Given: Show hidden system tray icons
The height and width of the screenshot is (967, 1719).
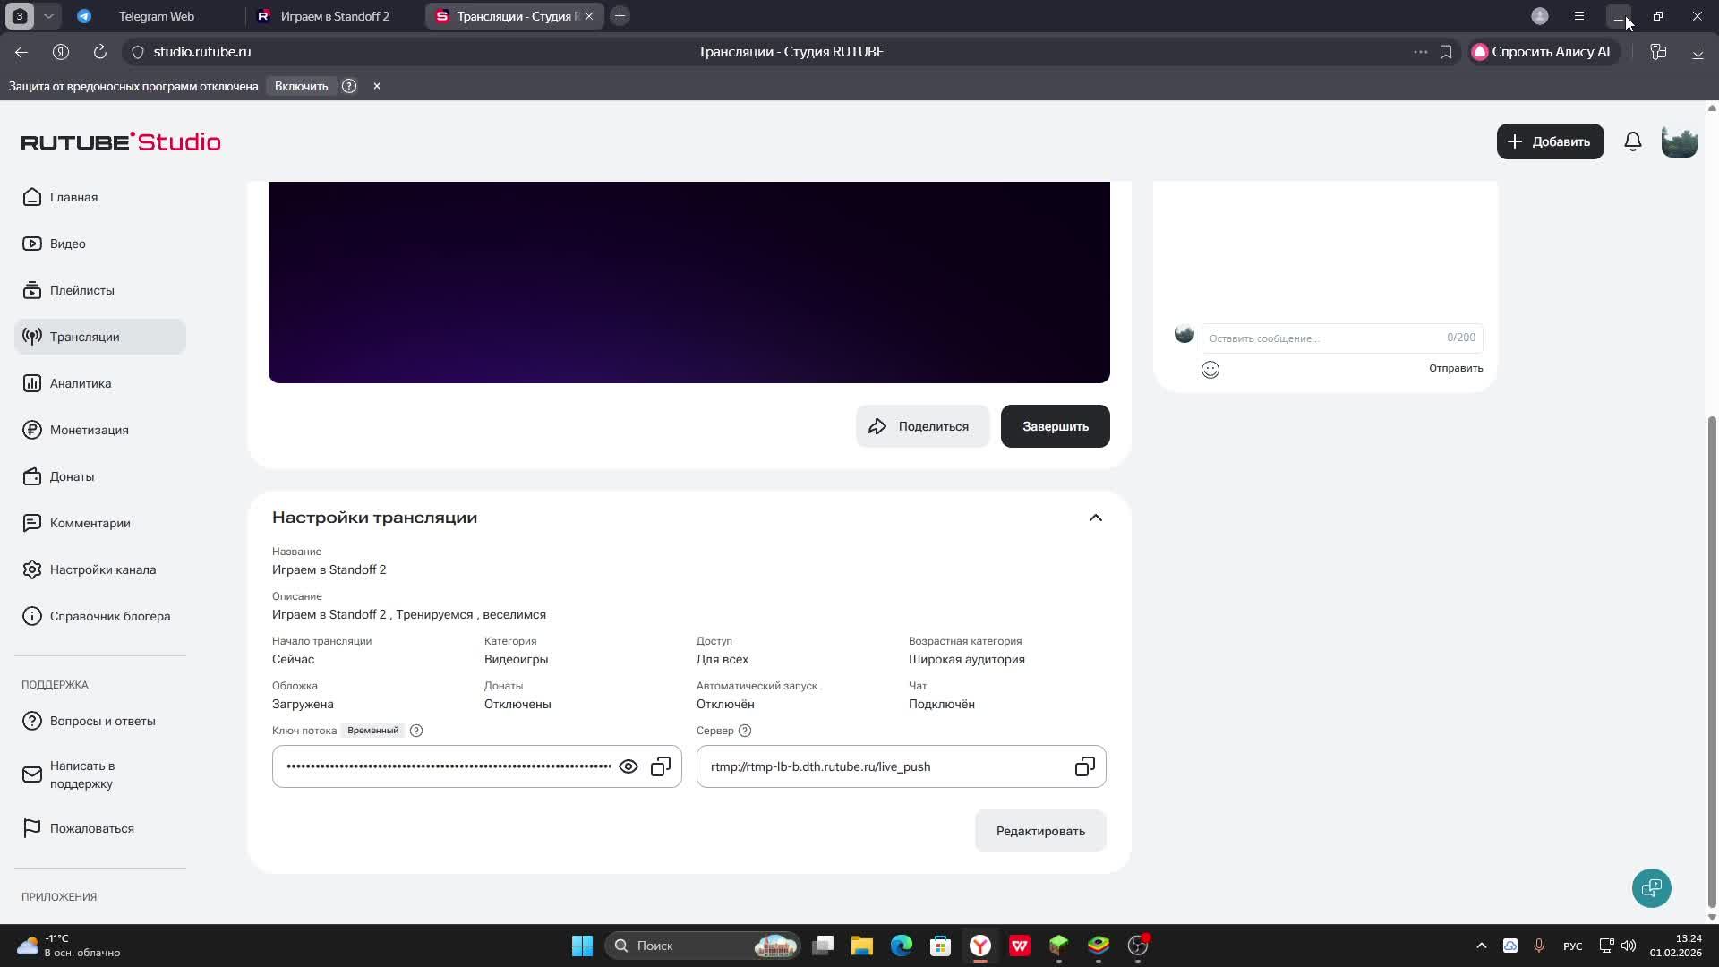Looking at the screenshot, I should click(x=1481, y=946).
